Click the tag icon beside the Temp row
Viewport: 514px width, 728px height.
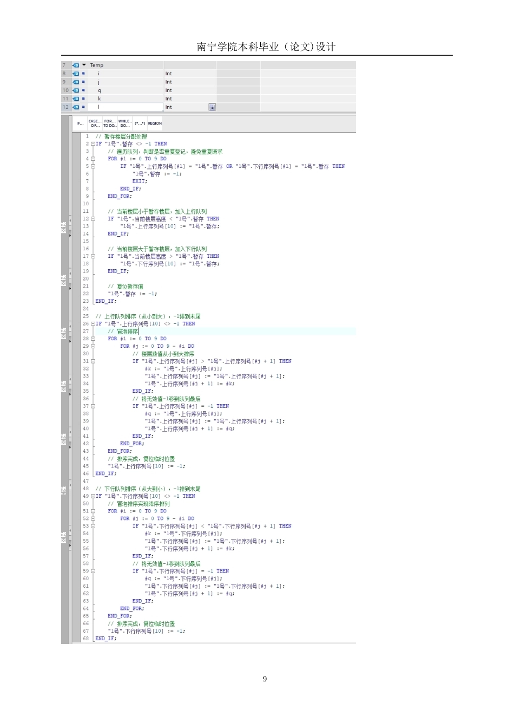(76, 65)
